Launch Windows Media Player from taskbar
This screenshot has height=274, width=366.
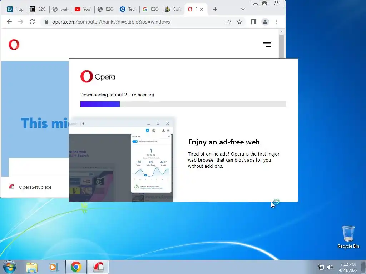(53, 267)
